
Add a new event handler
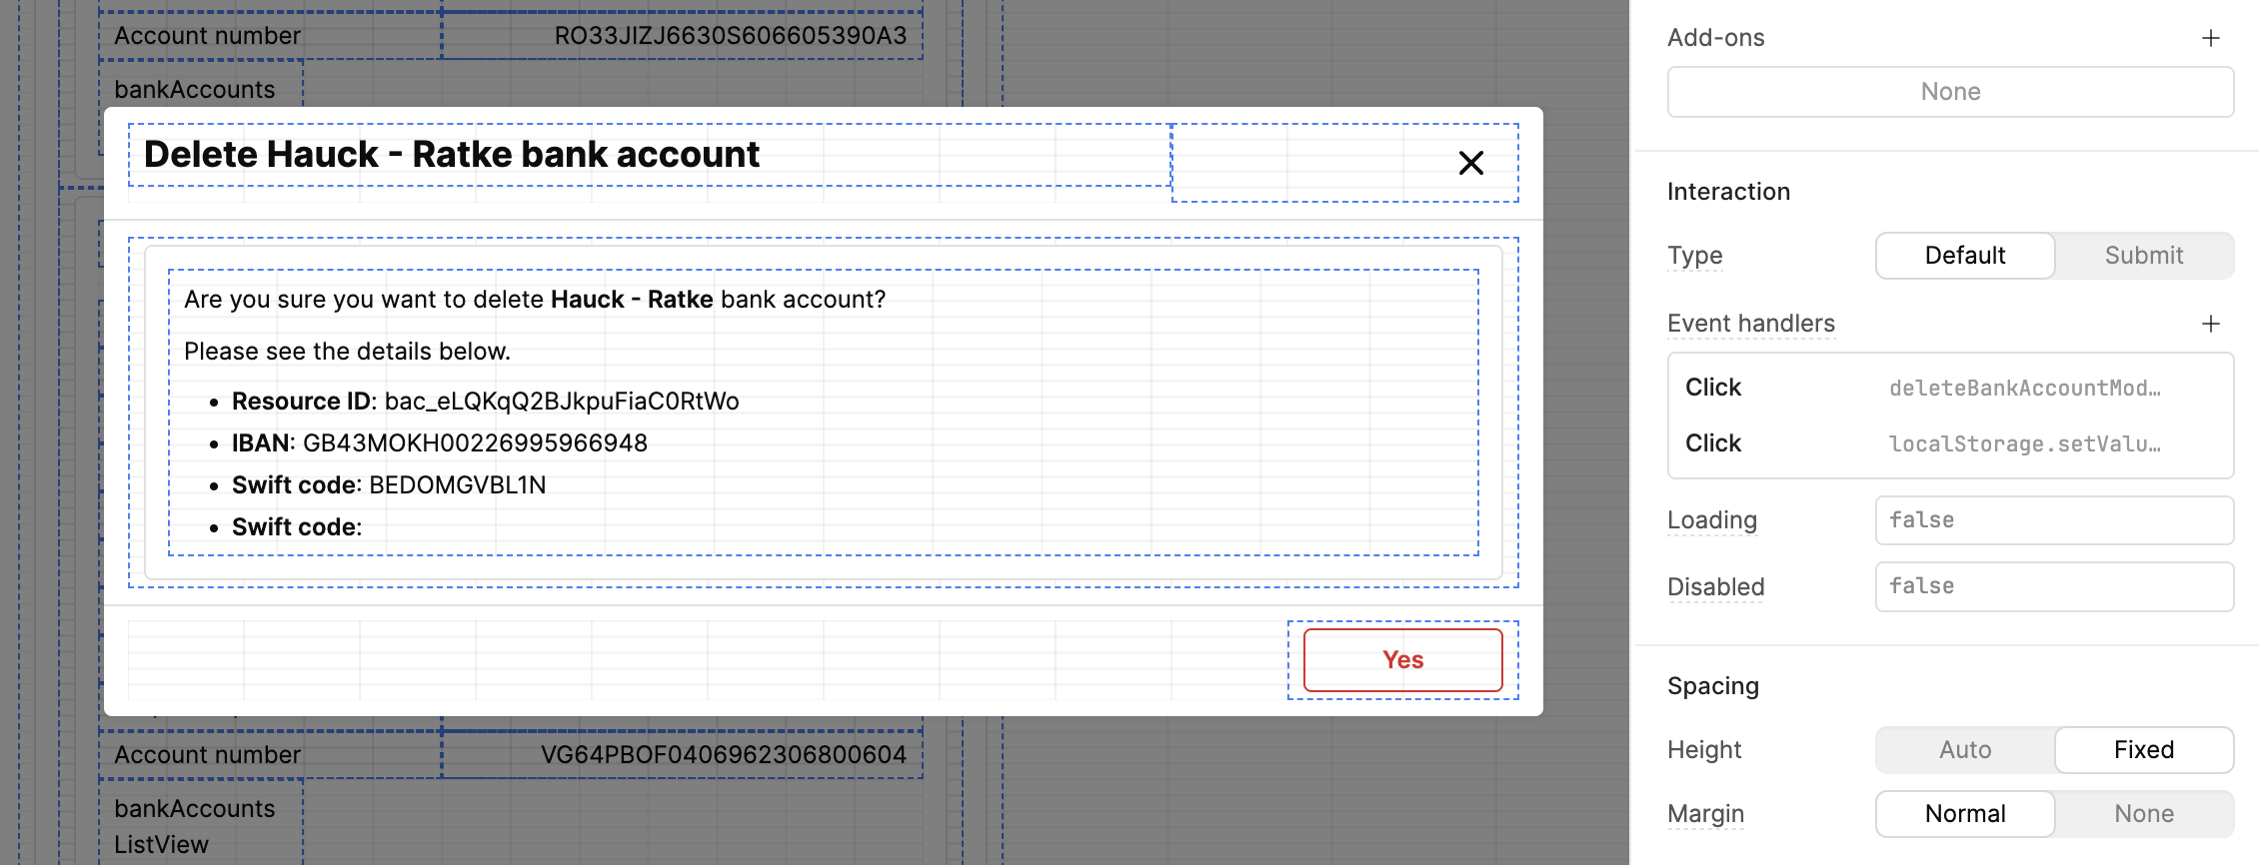(x=2210, y=324)
